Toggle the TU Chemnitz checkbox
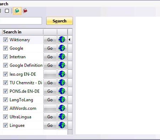The image size is (160, 140). [5, 83]
